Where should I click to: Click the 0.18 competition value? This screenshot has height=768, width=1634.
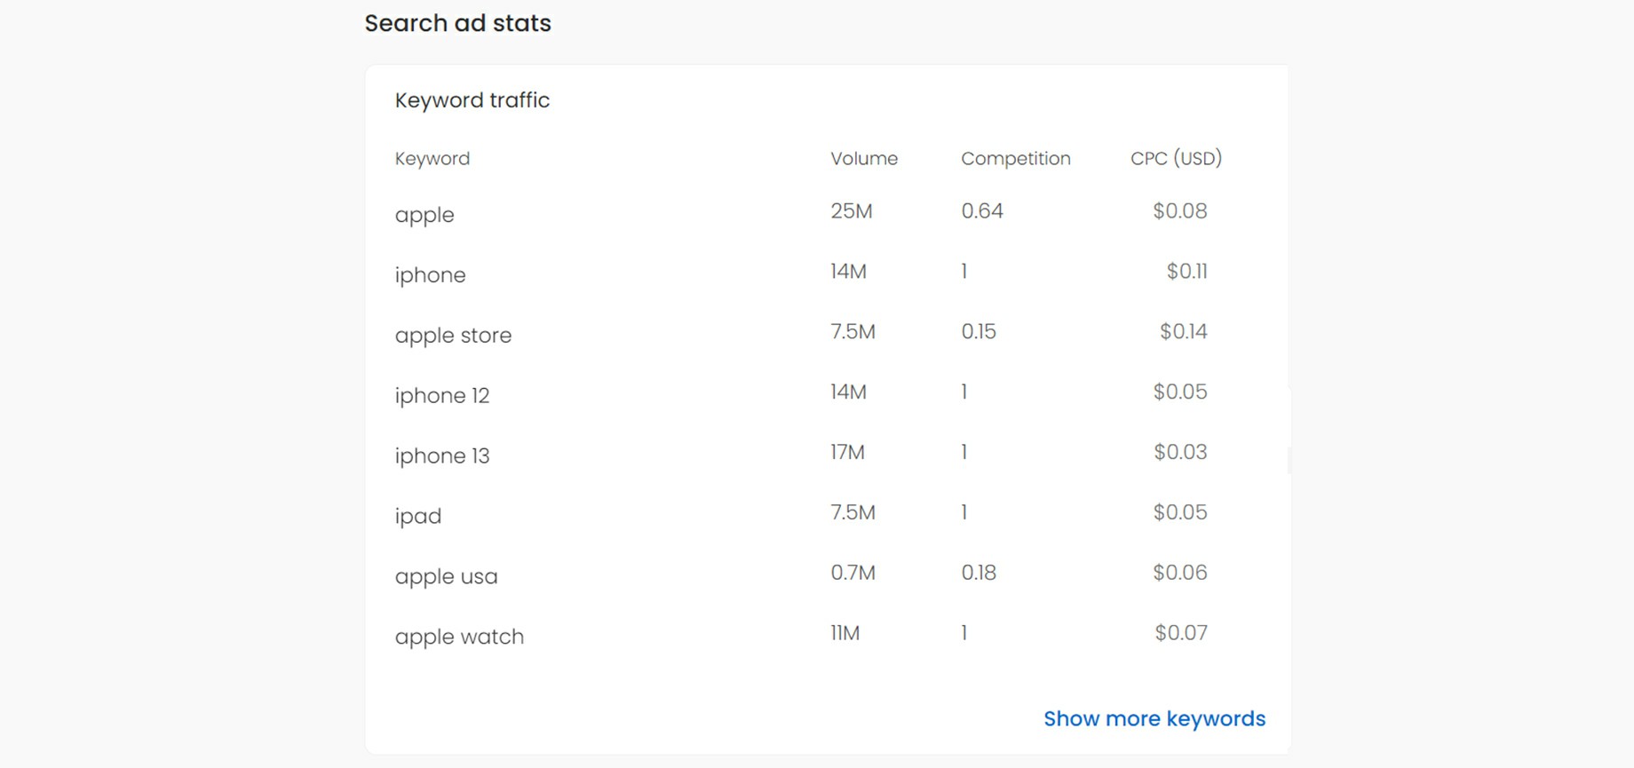click(x=979, y=573)
